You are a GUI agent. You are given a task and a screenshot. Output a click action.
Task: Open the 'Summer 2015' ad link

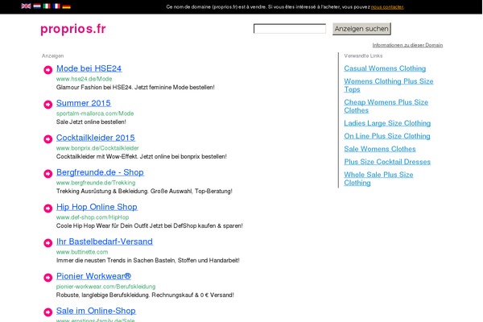pos(84,103)
